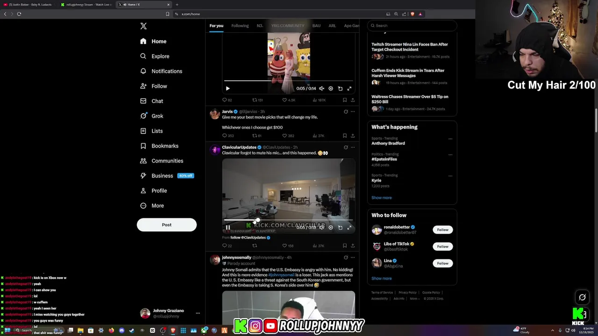Show more under What's happening
Screen dimensions: 598x336
tap(382, 198)
